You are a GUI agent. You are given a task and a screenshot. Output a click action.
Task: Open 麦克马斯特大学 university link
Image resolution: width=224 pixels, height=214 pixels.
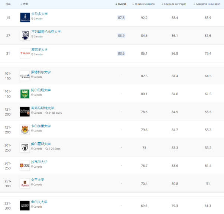[42, 108]
